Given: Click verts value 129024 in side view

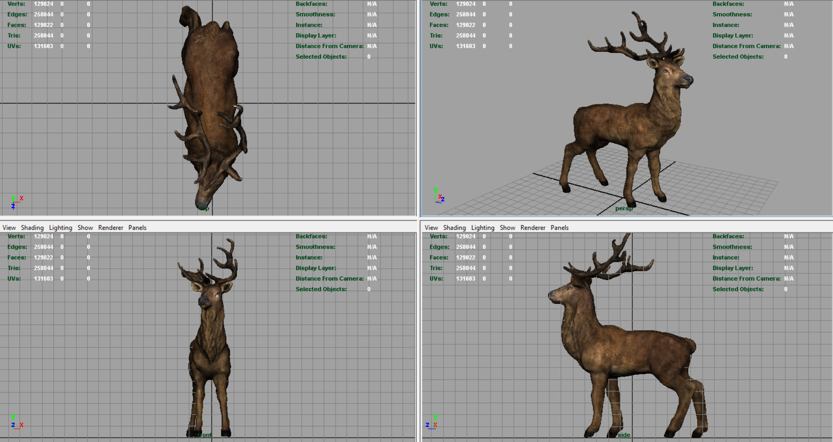Looking at the screenshot, I should click(466, 236).
